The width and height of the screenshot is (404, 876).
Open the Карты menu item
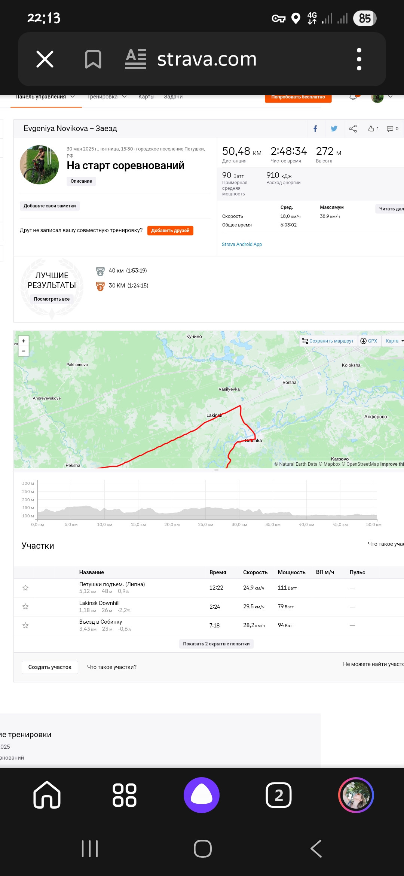(x=146, y=97)
